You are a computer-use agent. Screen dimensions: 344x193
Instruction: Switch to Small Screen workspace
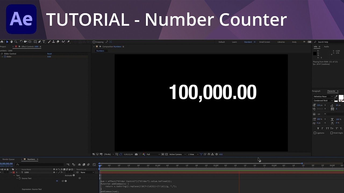point(264,42)
